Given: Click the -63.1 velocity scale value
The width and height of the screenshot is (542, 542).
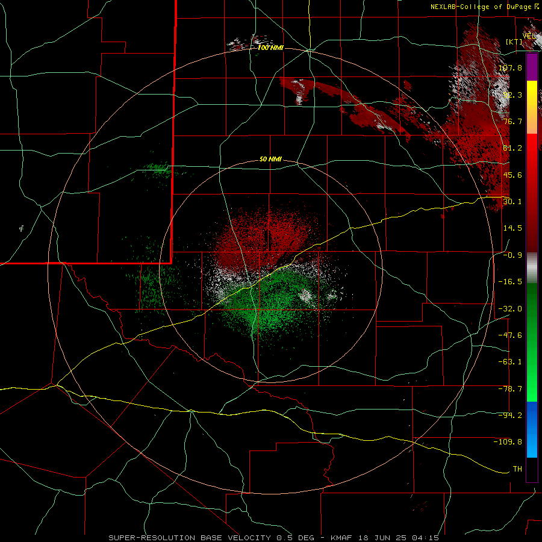Looking at the screenshot, I should coord(510,362).
